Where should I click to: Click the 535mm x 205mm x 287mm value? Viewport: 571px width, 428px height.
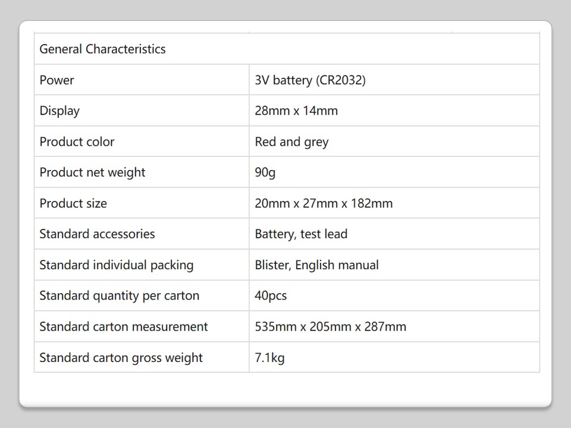coord(330,327)
